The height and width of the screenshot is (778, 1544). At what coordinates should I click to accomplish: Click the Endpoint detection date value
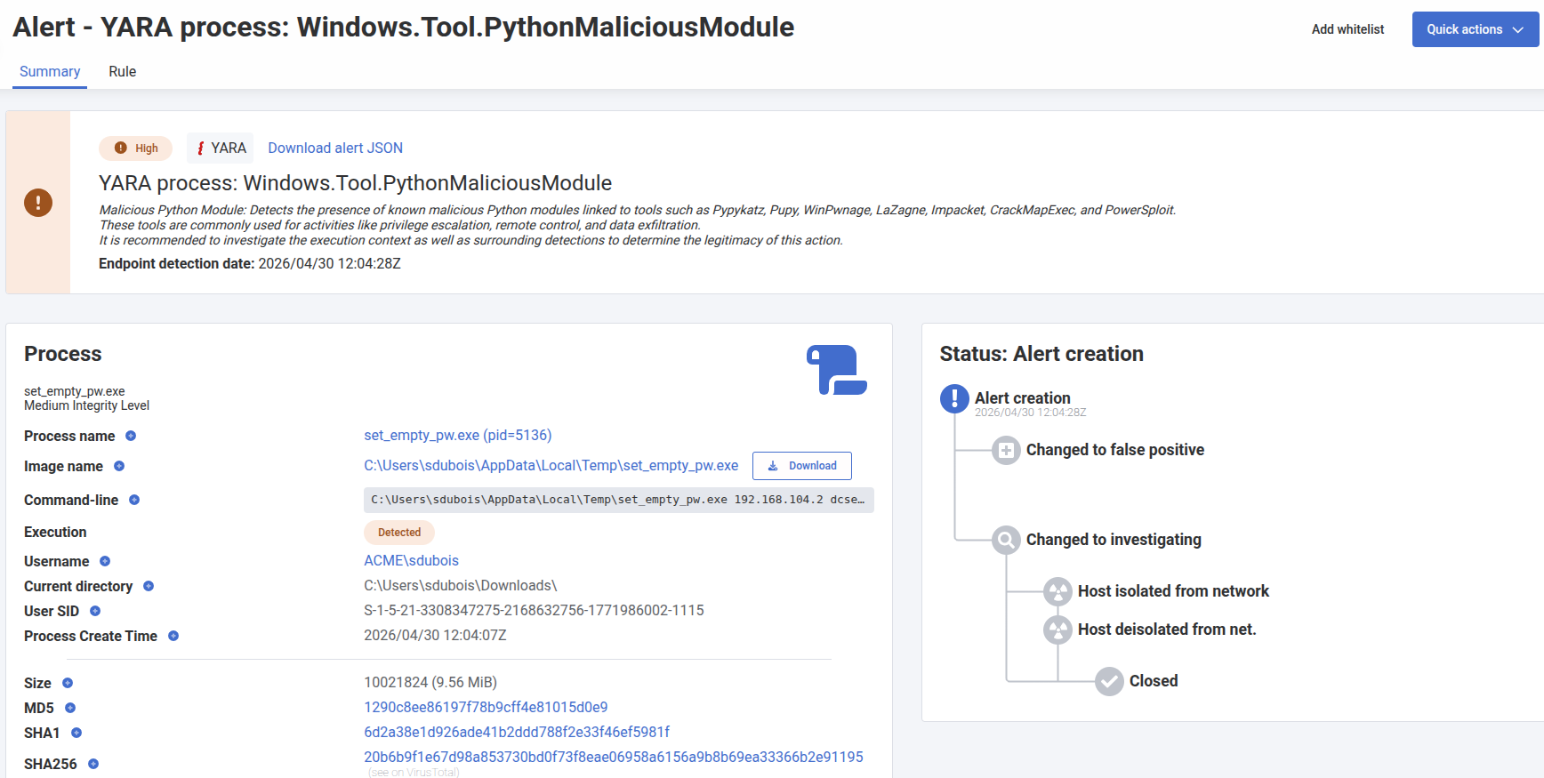click(330, 263)
